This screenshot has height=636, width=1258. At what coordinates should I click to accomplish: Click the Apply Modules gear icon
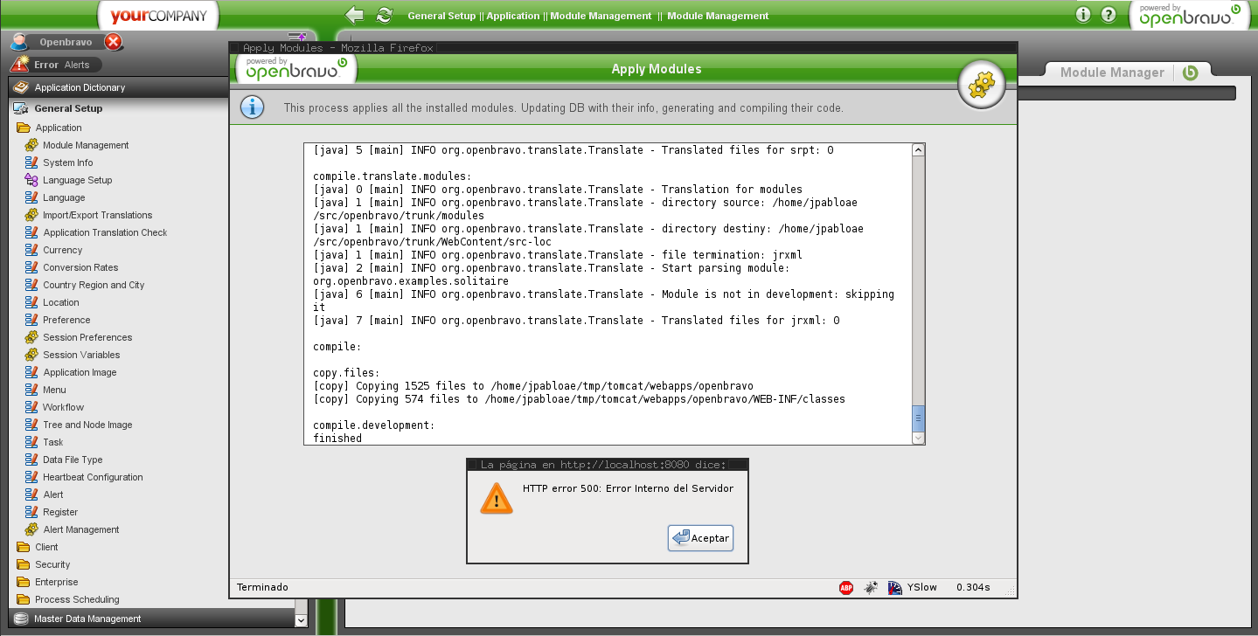point(983,85)
